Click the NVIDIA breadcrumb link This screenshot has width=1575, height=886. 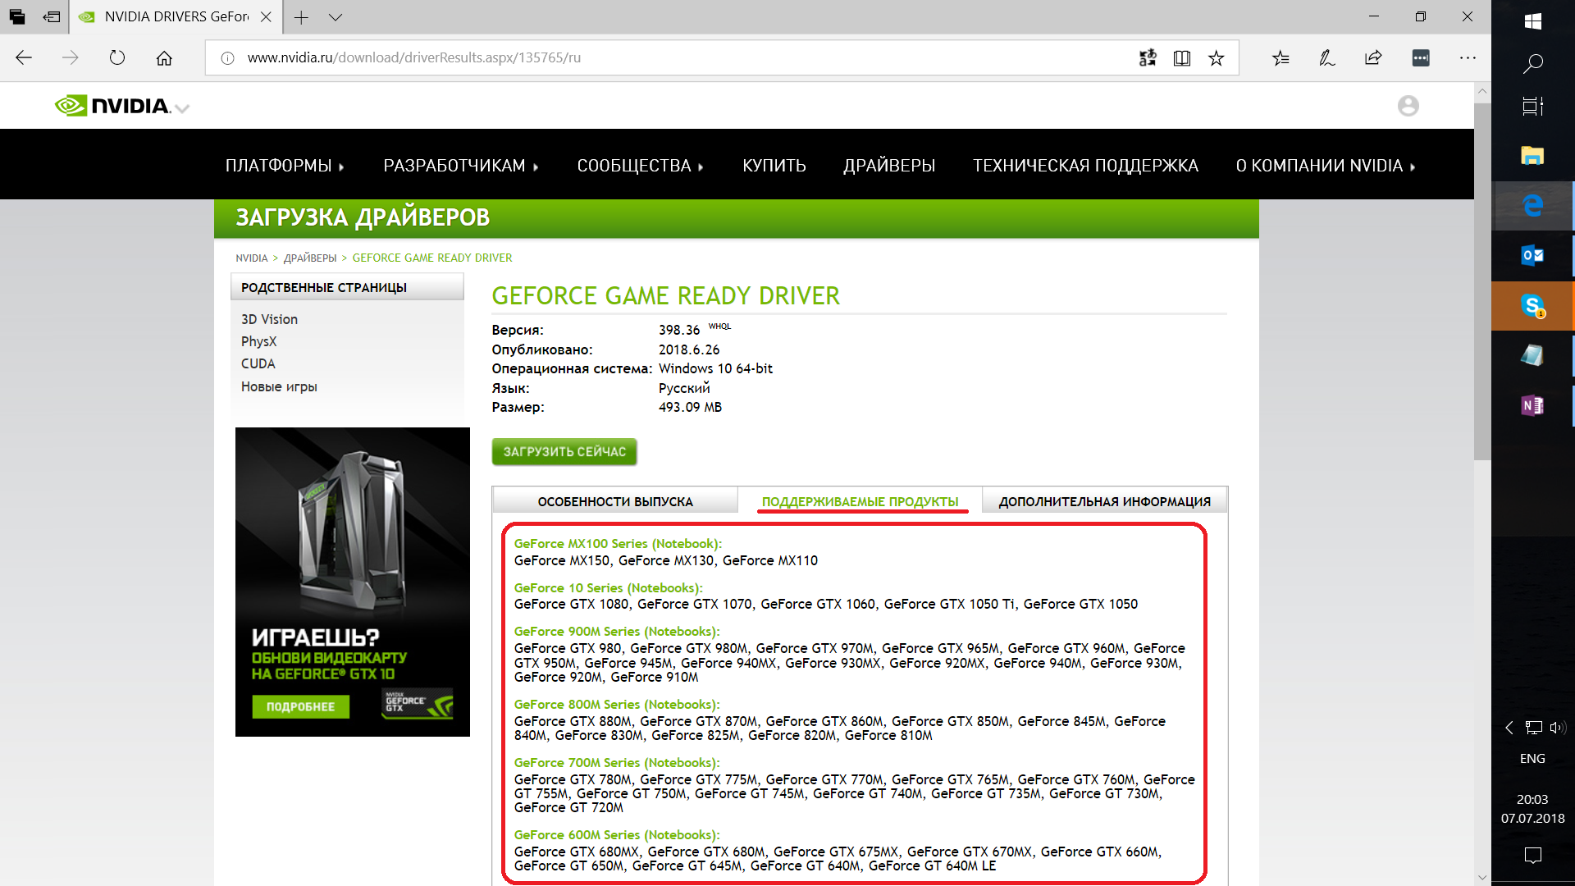(x=252, y=258)
